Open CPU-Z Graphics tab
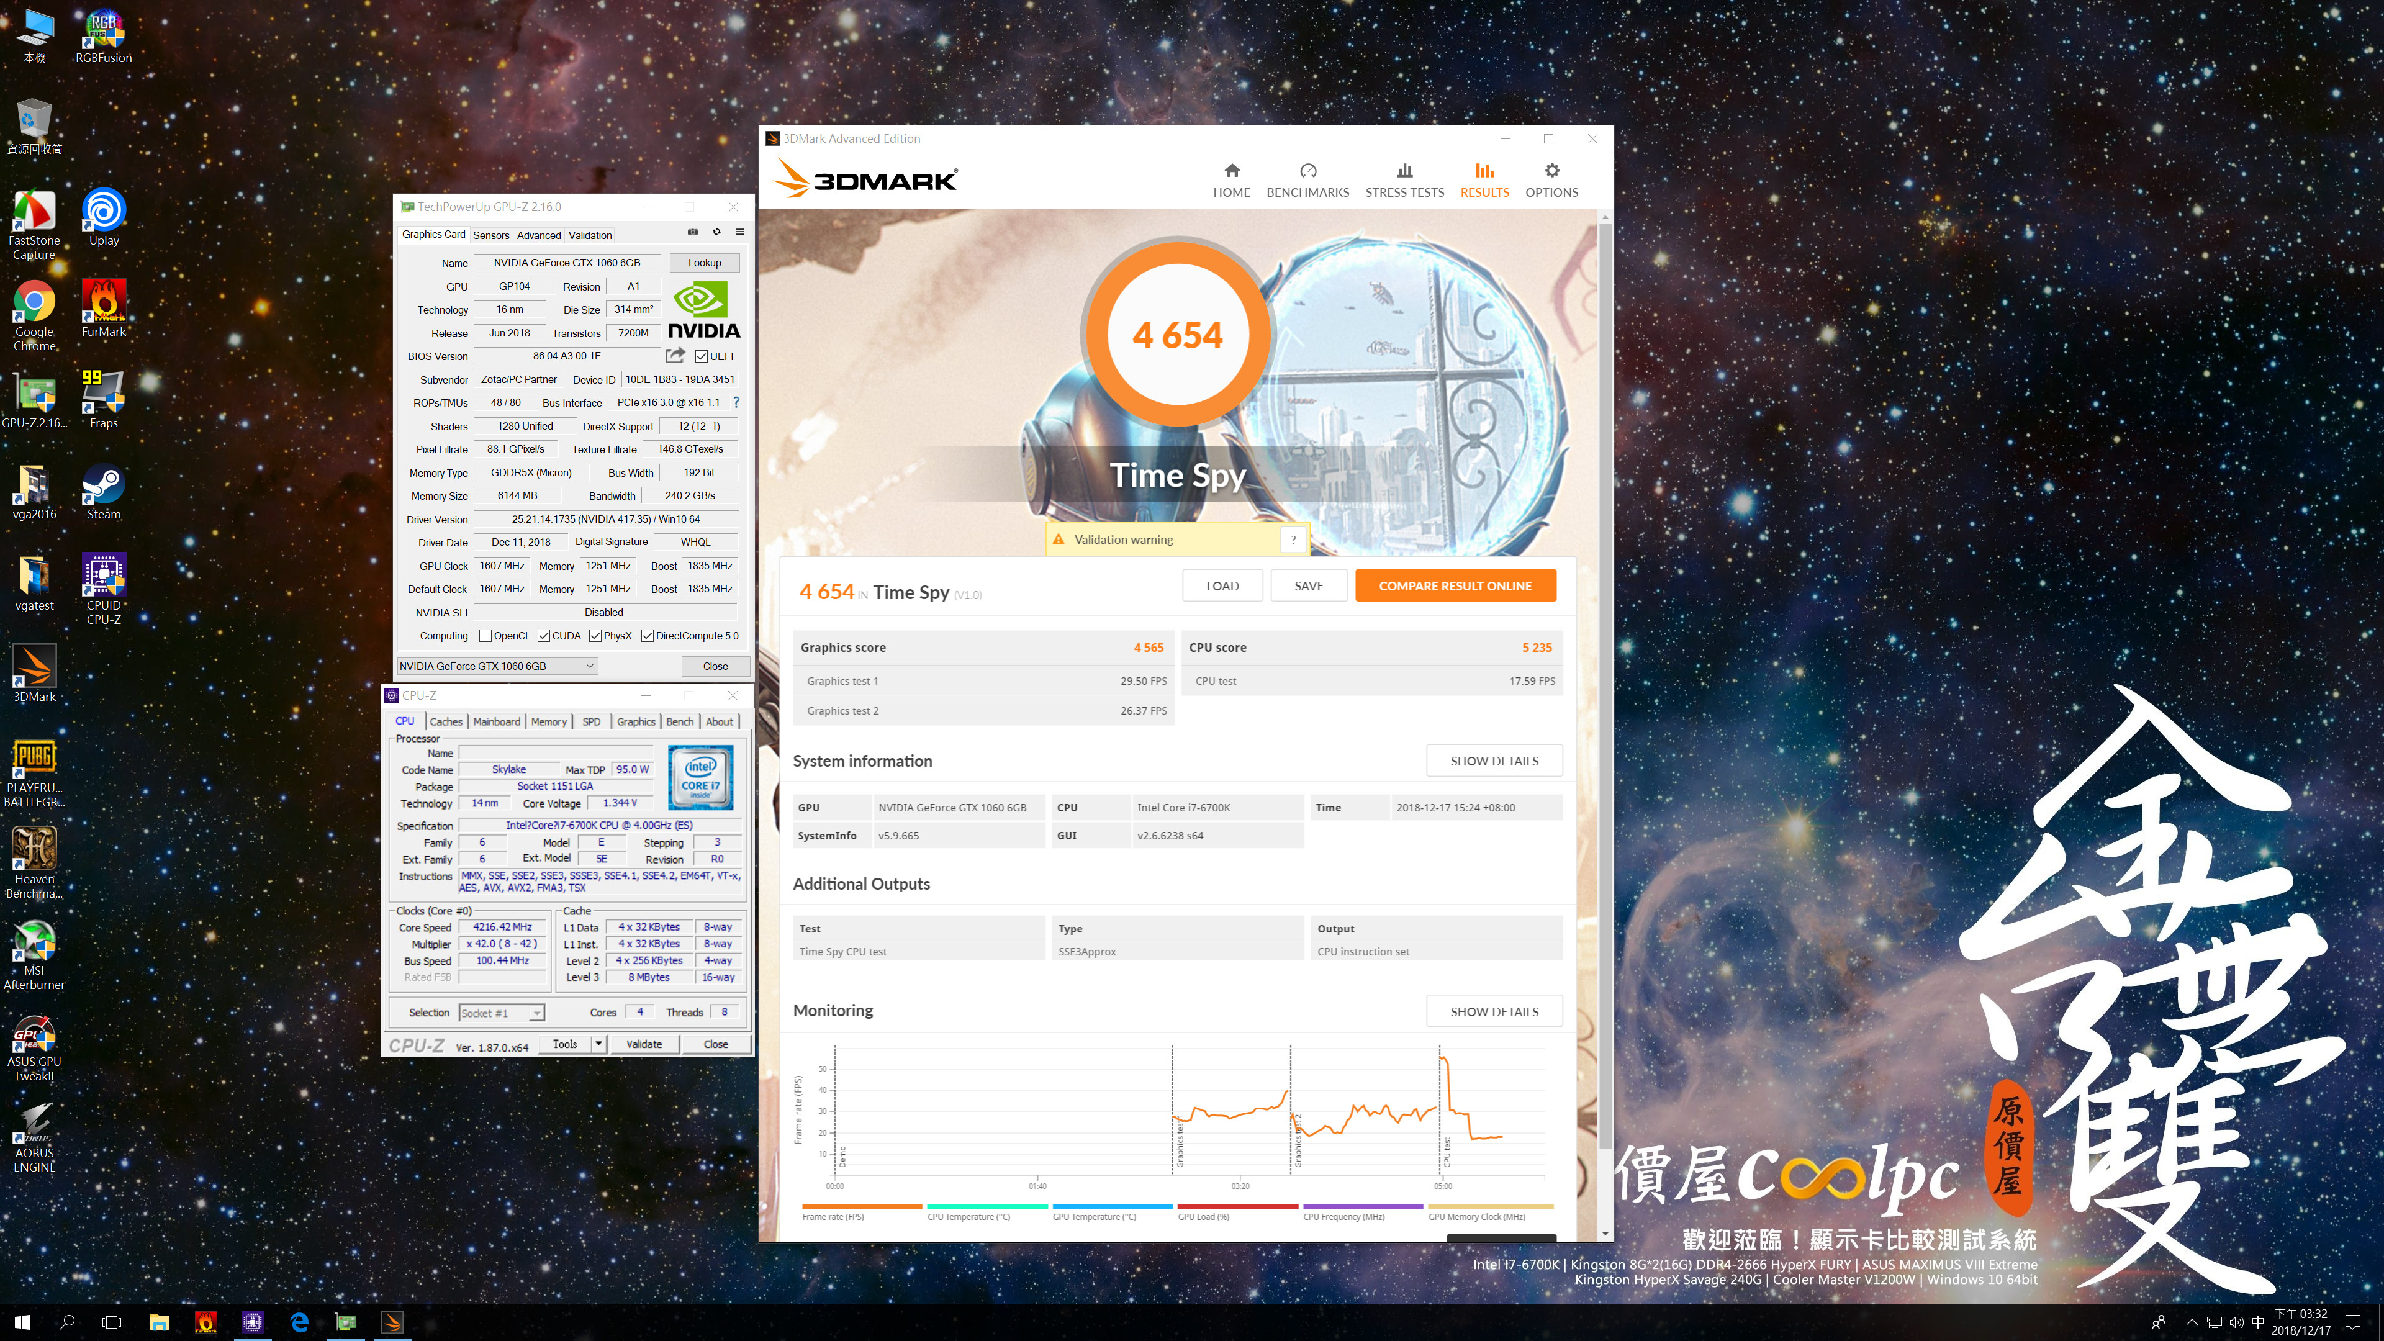The height and width of the screenshot is (1341, 2384). point(636,722)
